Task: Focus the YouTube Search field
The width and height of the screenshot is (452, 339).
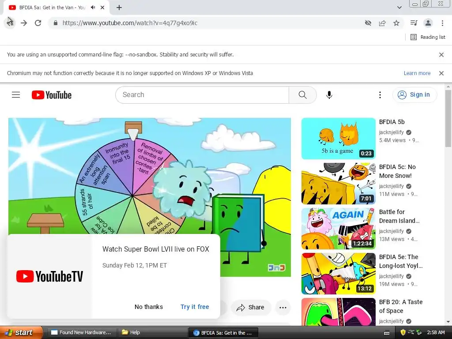Action: pyautogui.click(x=202, y=94)
